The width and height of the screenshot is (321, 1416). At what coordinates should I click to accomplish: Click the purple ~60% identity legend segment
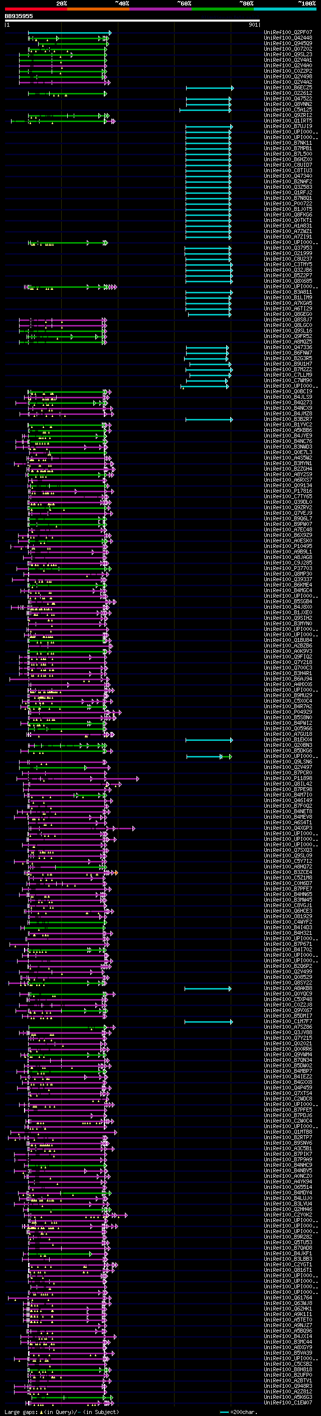pos(160,9)
